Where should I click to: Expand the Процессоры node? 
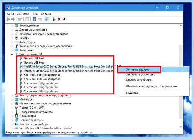pyautogui.click(x=12, y=116)
